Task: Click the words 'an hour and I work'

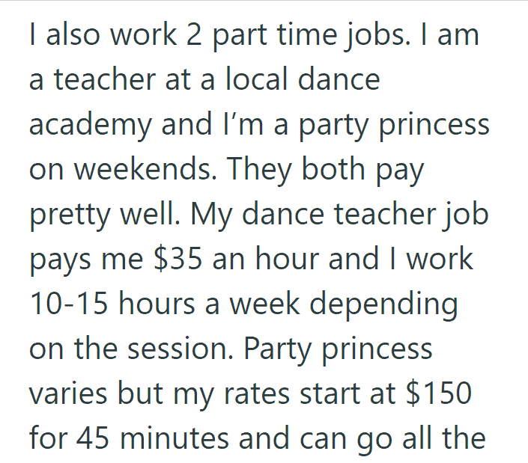Action: pos(343,259)
